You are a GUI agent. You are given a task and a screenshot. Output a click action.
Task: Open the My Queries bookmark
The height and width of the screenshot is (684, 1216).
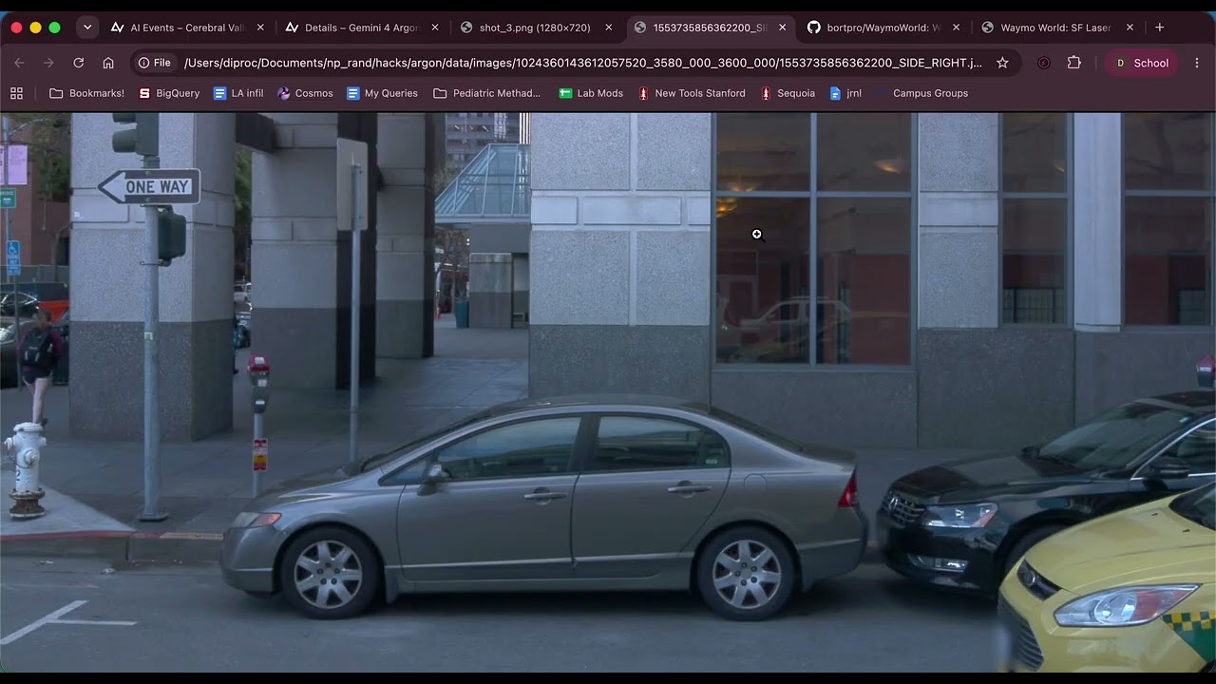pos(382,93)
